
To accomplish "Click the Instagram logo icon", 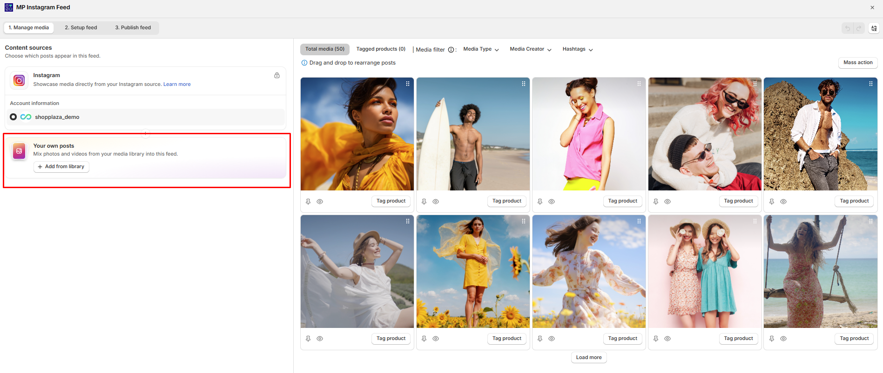I will (19, 80).
